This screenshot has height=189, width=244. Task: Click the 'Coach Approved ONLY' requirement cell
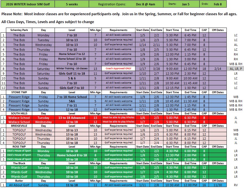point(118,68)
